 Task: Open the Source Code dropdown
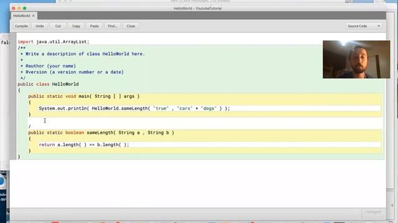364,26
